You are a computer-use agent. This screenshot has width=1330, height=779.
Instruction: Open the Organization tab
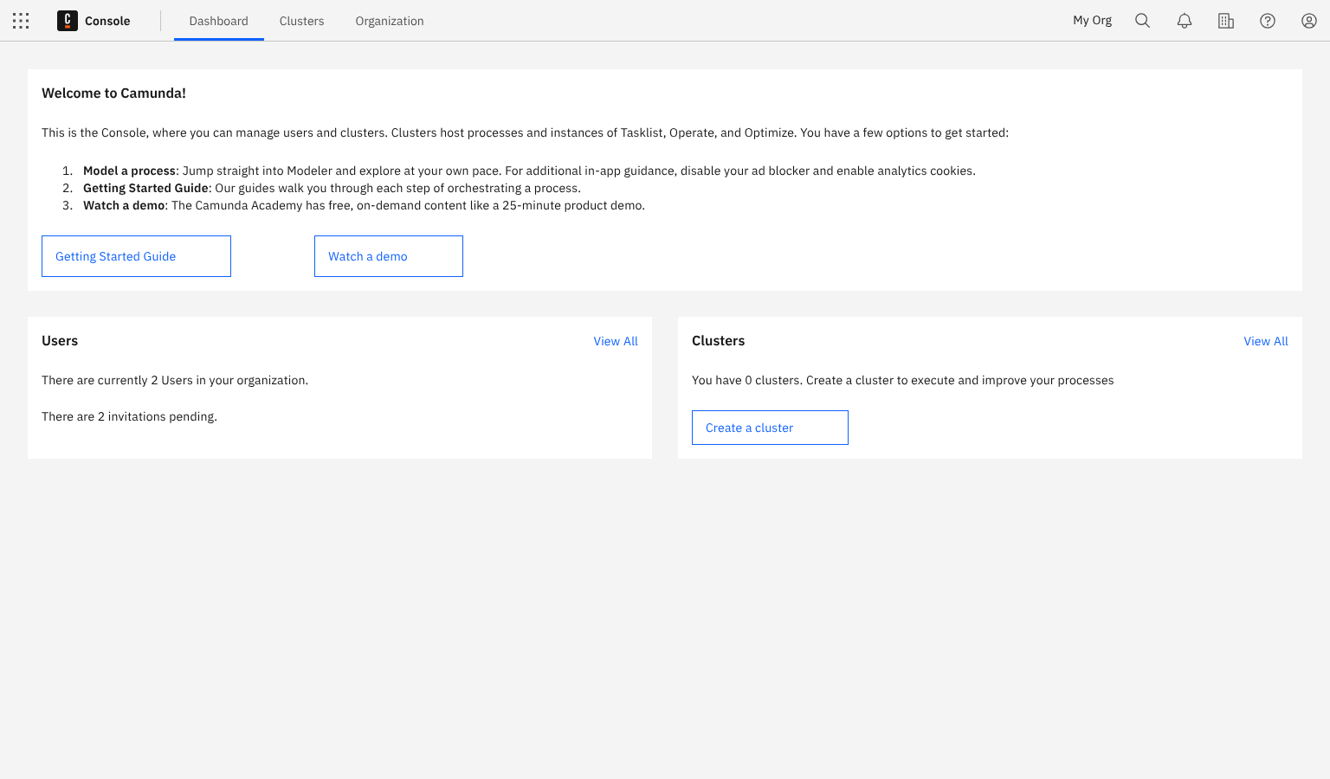coord(389,21)
